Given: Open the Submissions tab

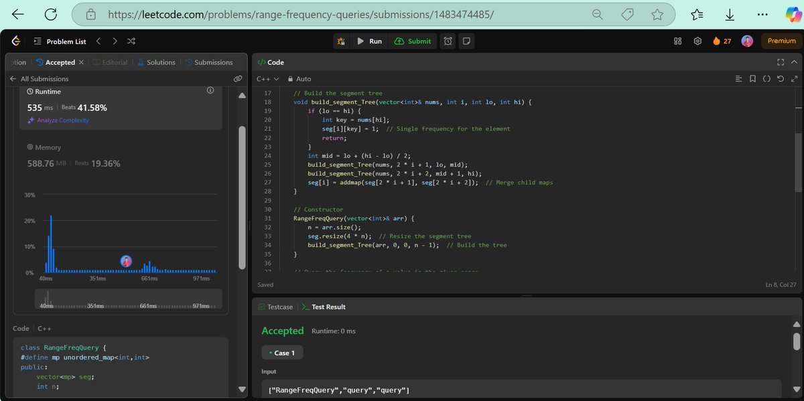Looking at the screenshot, I should (208, 62).
